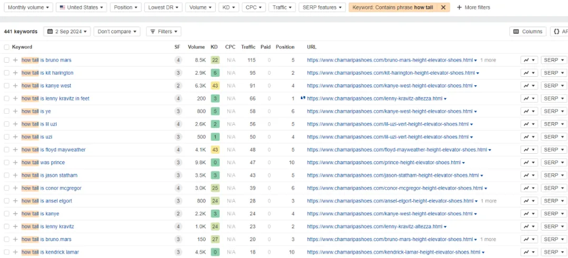Open the SERP features filter menu
The image size is (568, 258).
click(x=322, y=7)
